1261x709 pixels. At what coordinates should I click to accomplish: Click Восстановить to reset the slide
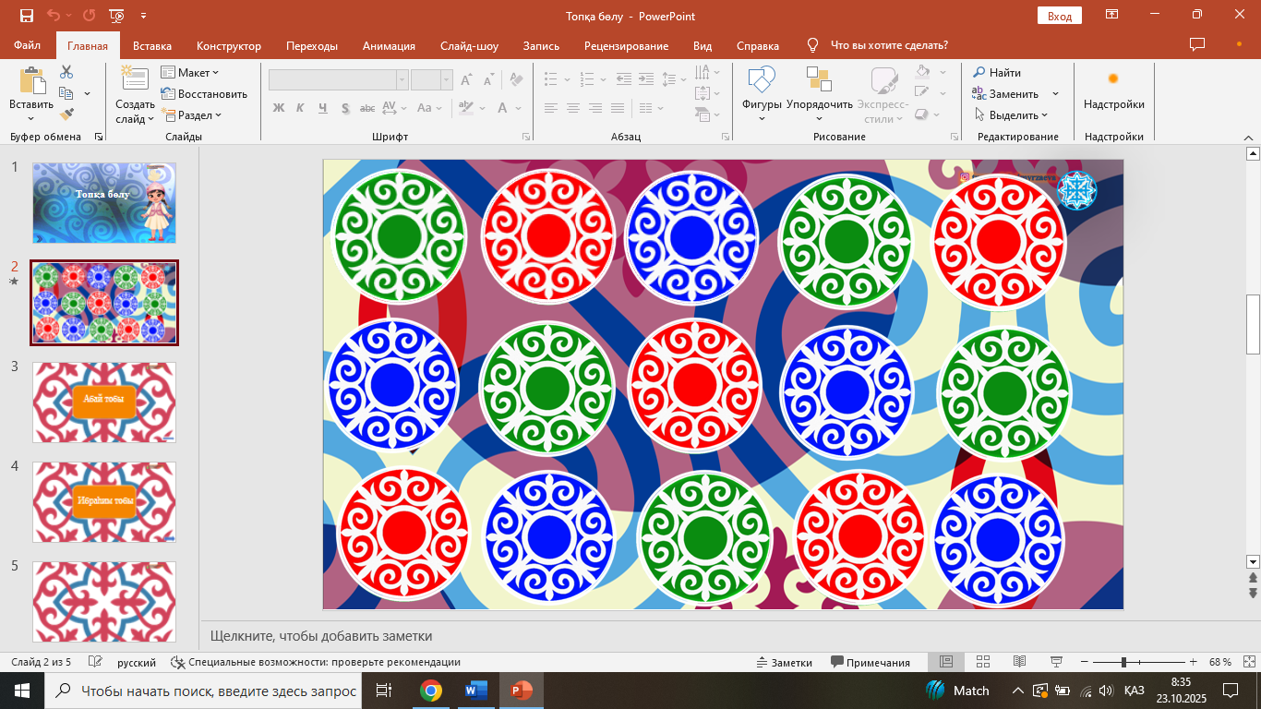(x=204, y=93)
